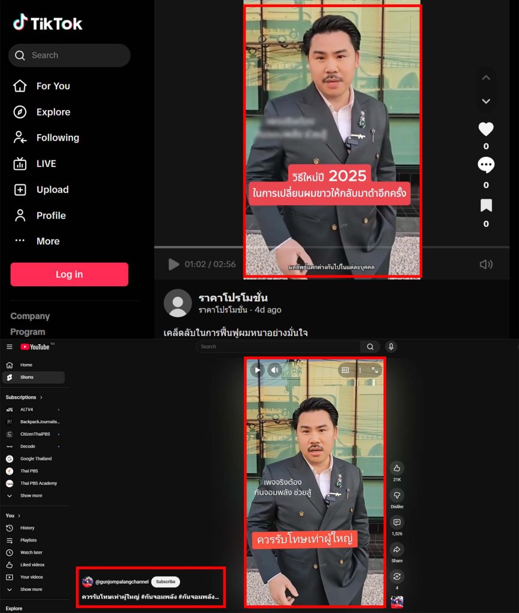Image resolution: width=519 pixels, height=613 pixels.
Task: Open the remix icon on the YouTube Short
Action: pos(396,576)
